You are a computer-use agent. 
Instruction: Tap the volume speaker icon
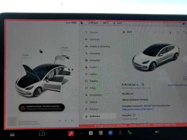point(157,132)
